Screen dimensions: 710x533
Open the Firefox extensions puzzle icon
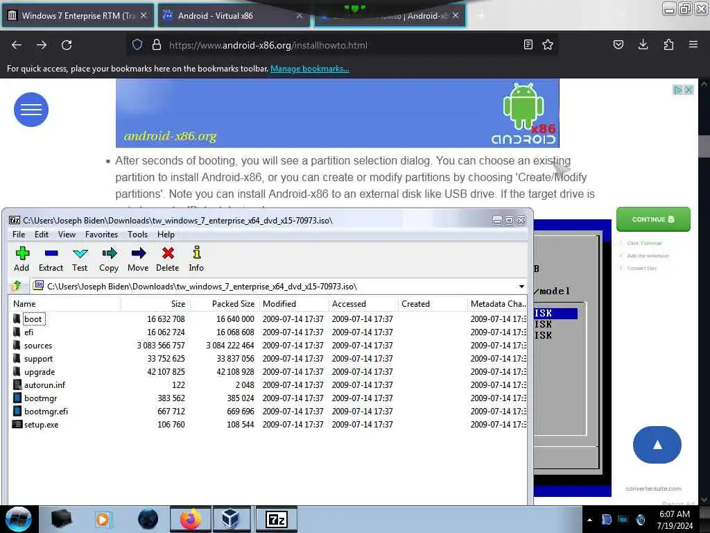(668, 44)
